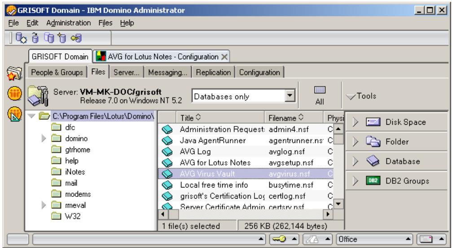Click the DB2 Groups green icon
The image size is (452, 248).
click(373, 181)
